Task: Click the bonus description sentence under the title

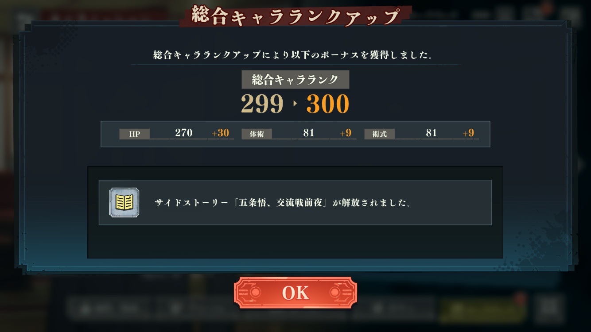Action: (293, 55)
